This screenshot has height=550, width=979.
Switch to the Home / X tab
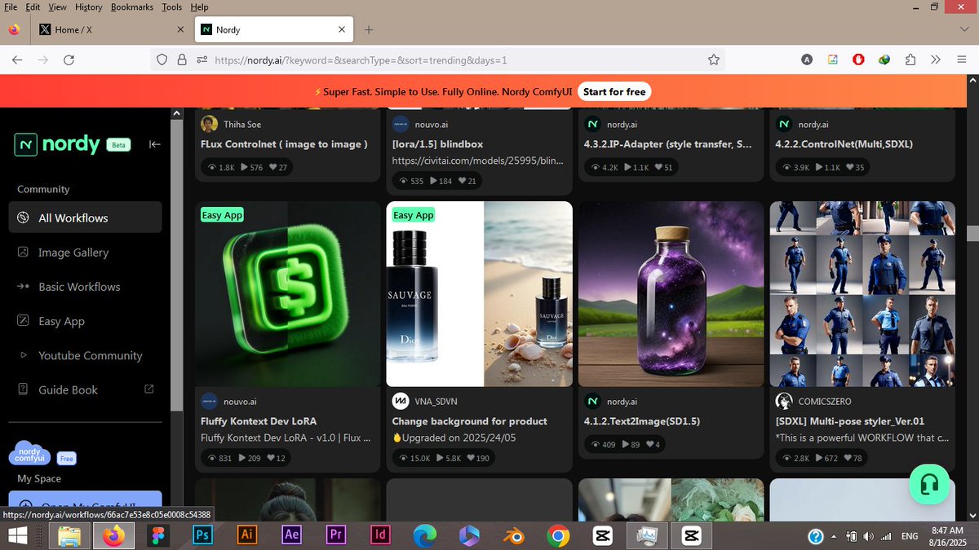point(111,29)
